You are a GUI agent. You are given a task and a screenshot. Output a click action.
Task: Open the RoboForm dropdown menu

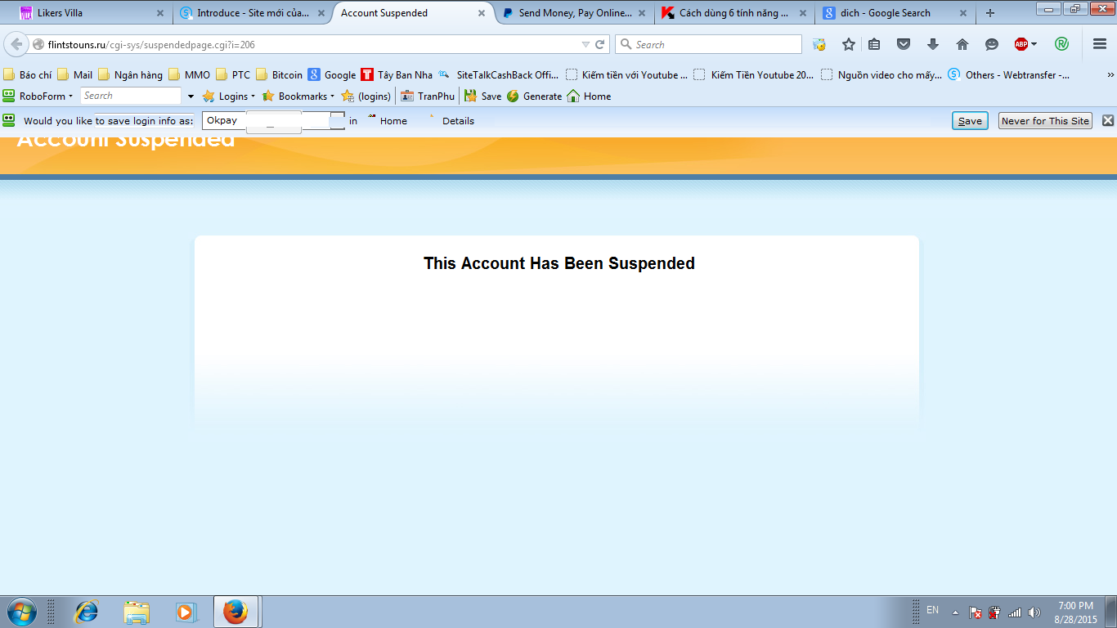pyautogui.click(x=38, y=96)
